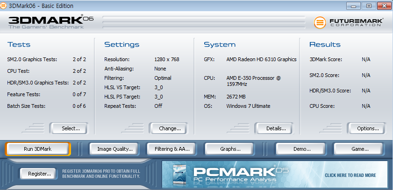
Task: Click the HLSL VS Target label
Action: coord(122,87)
